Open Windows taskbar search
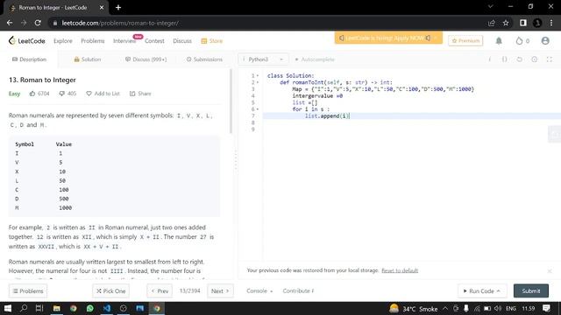Image resolution: width=561 pixels, height=315 pixels. tap(24, 308)
